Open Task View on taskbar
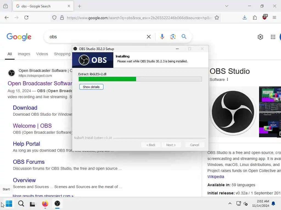The width and height of the screenshot is (281, 210). coord(32,203)
